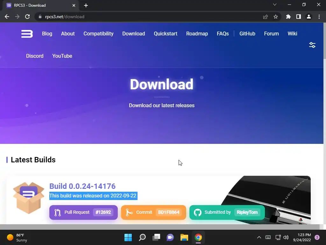Open the FAQs nav item
Image resolution: width=326 pixels, height=245 pixels.
[223, 34]
